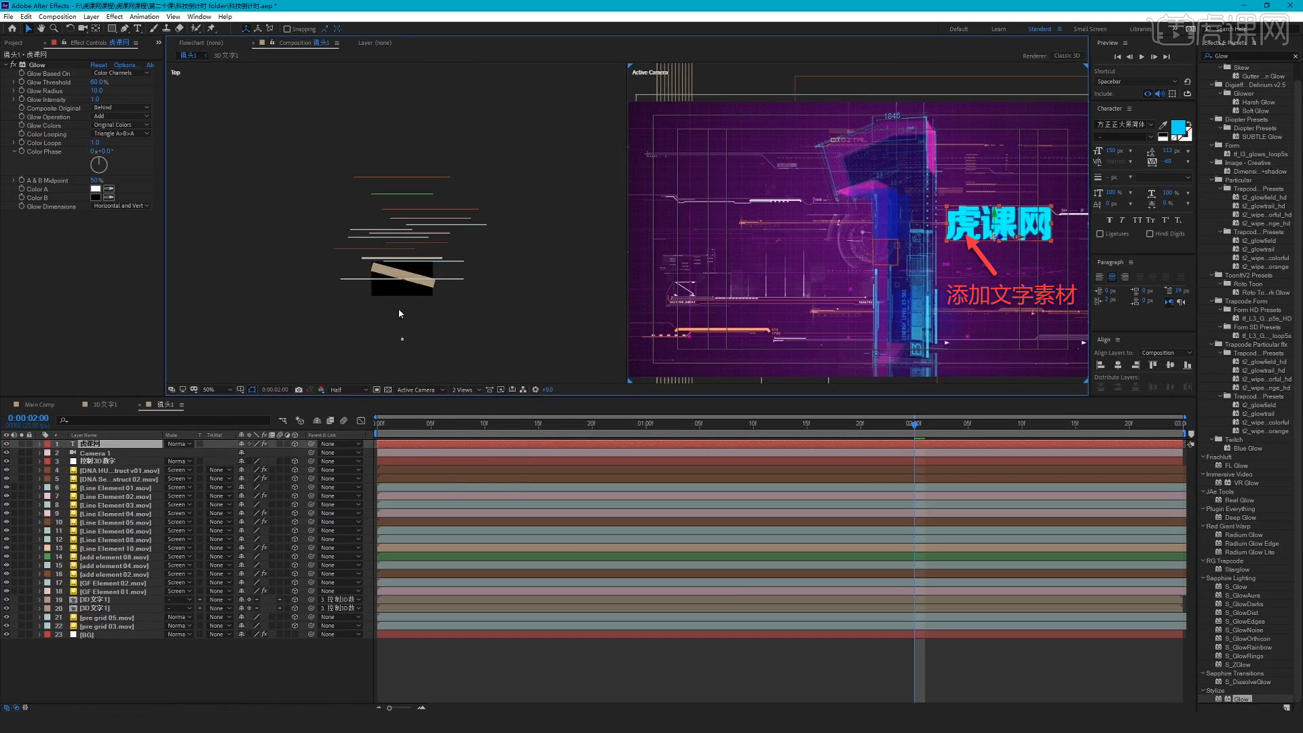Hide the [BG] layer
Viewport: 1303px width, 733px height.
click(6, 635)
